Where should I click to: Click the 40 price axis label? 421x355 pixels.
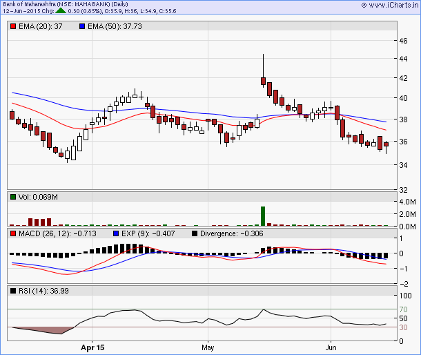click(x=403, y=98)
